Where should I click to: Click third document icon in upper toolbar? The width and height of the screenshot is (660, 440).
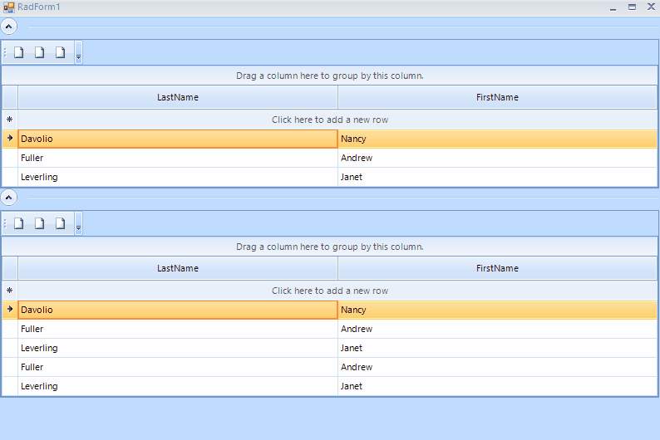pos(60,52)
